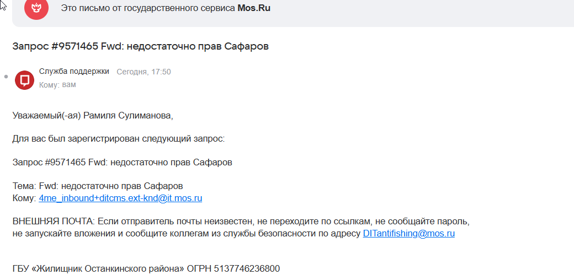This screenshot has height=275, width=574.
Task: Click the red Mos.Ru government emblem icon
Action: pyautogui.click(x=36, y=8)
